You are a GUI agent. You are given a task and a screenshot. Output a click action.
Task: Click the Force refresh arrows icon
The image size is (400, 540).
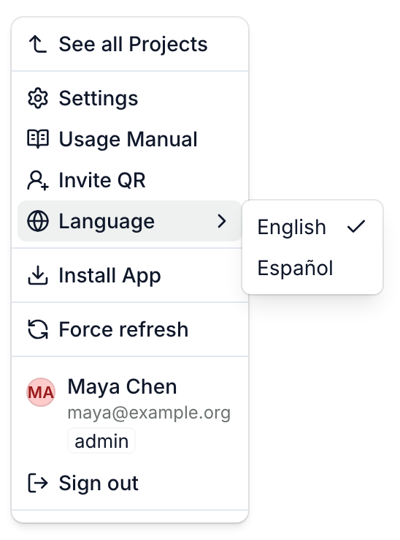tap(38, 329)
